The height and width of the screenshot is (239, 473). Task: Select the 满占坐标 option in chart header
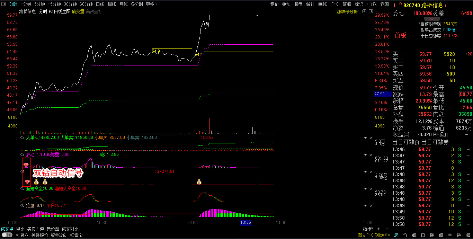click(94, 11)
